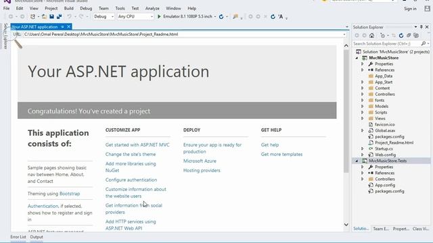The width and height of the screenshot is (433, 243).
Task: Click the Navigate Backward toolbar icon
Action: pyautogui.click(x=11, y=16)
